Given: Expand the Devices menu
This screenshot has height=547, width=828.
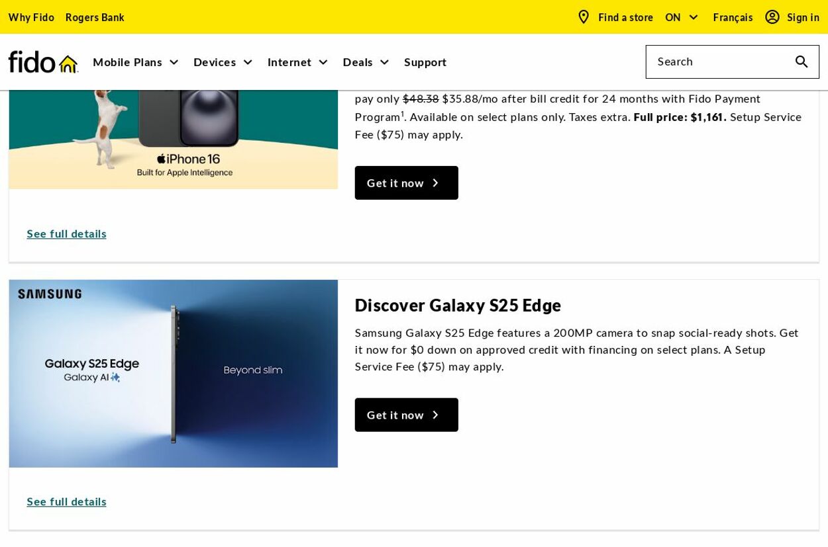Looking at the screenshot, I should pyautogui.click(x=223, y=62).
